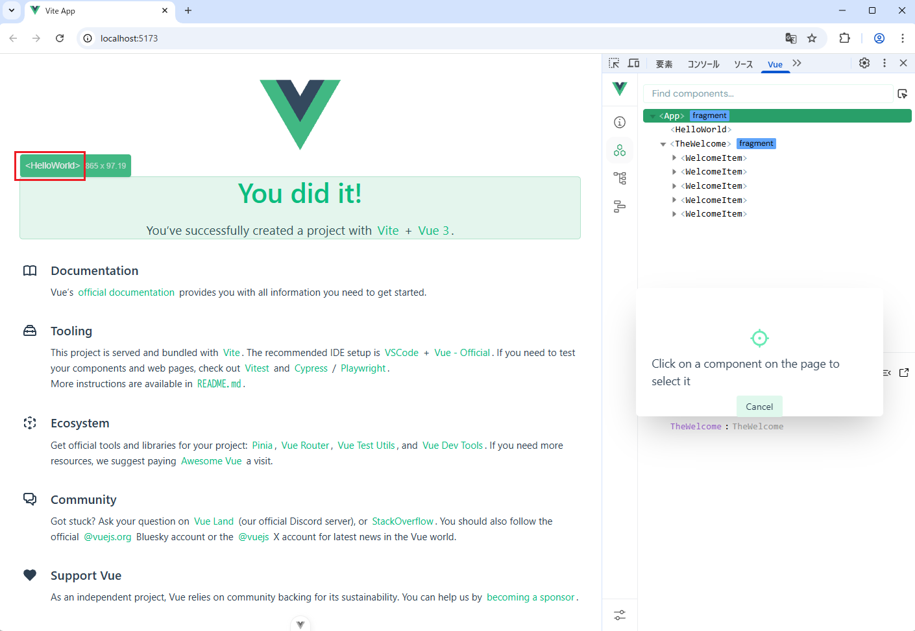915x631 pixels.
Task: Click the DevTools inspect element icon
Action: tap(614, 63)
